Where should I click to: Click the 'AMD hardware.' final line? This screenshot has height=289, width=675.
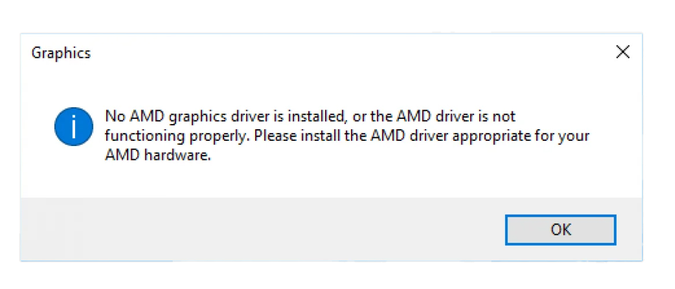tap(155, 157)
